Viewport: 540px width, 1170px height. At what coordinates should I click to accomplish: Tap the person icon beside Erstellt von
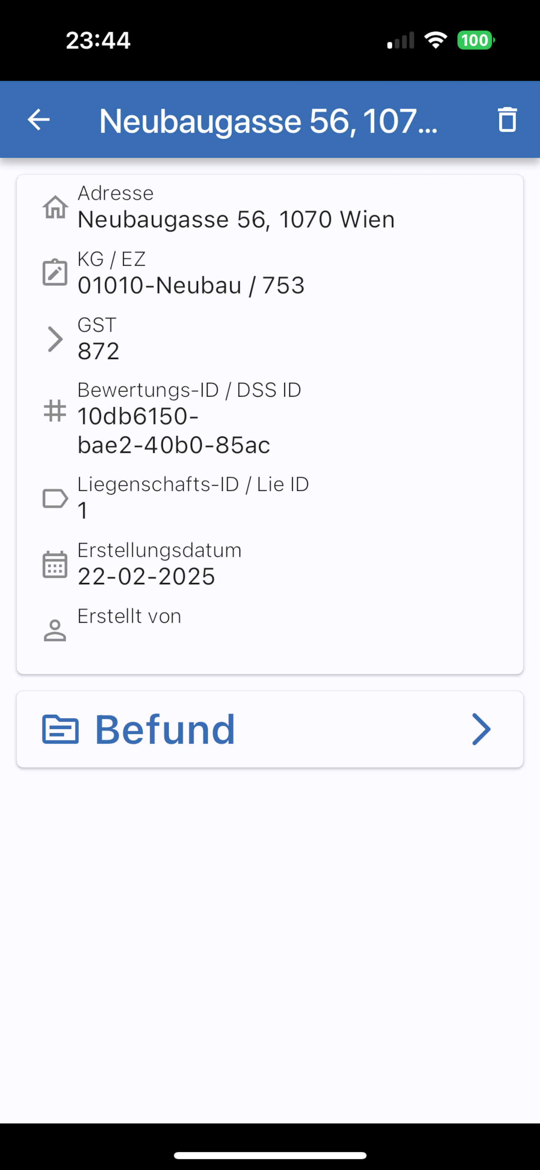[x=55, y=631]
